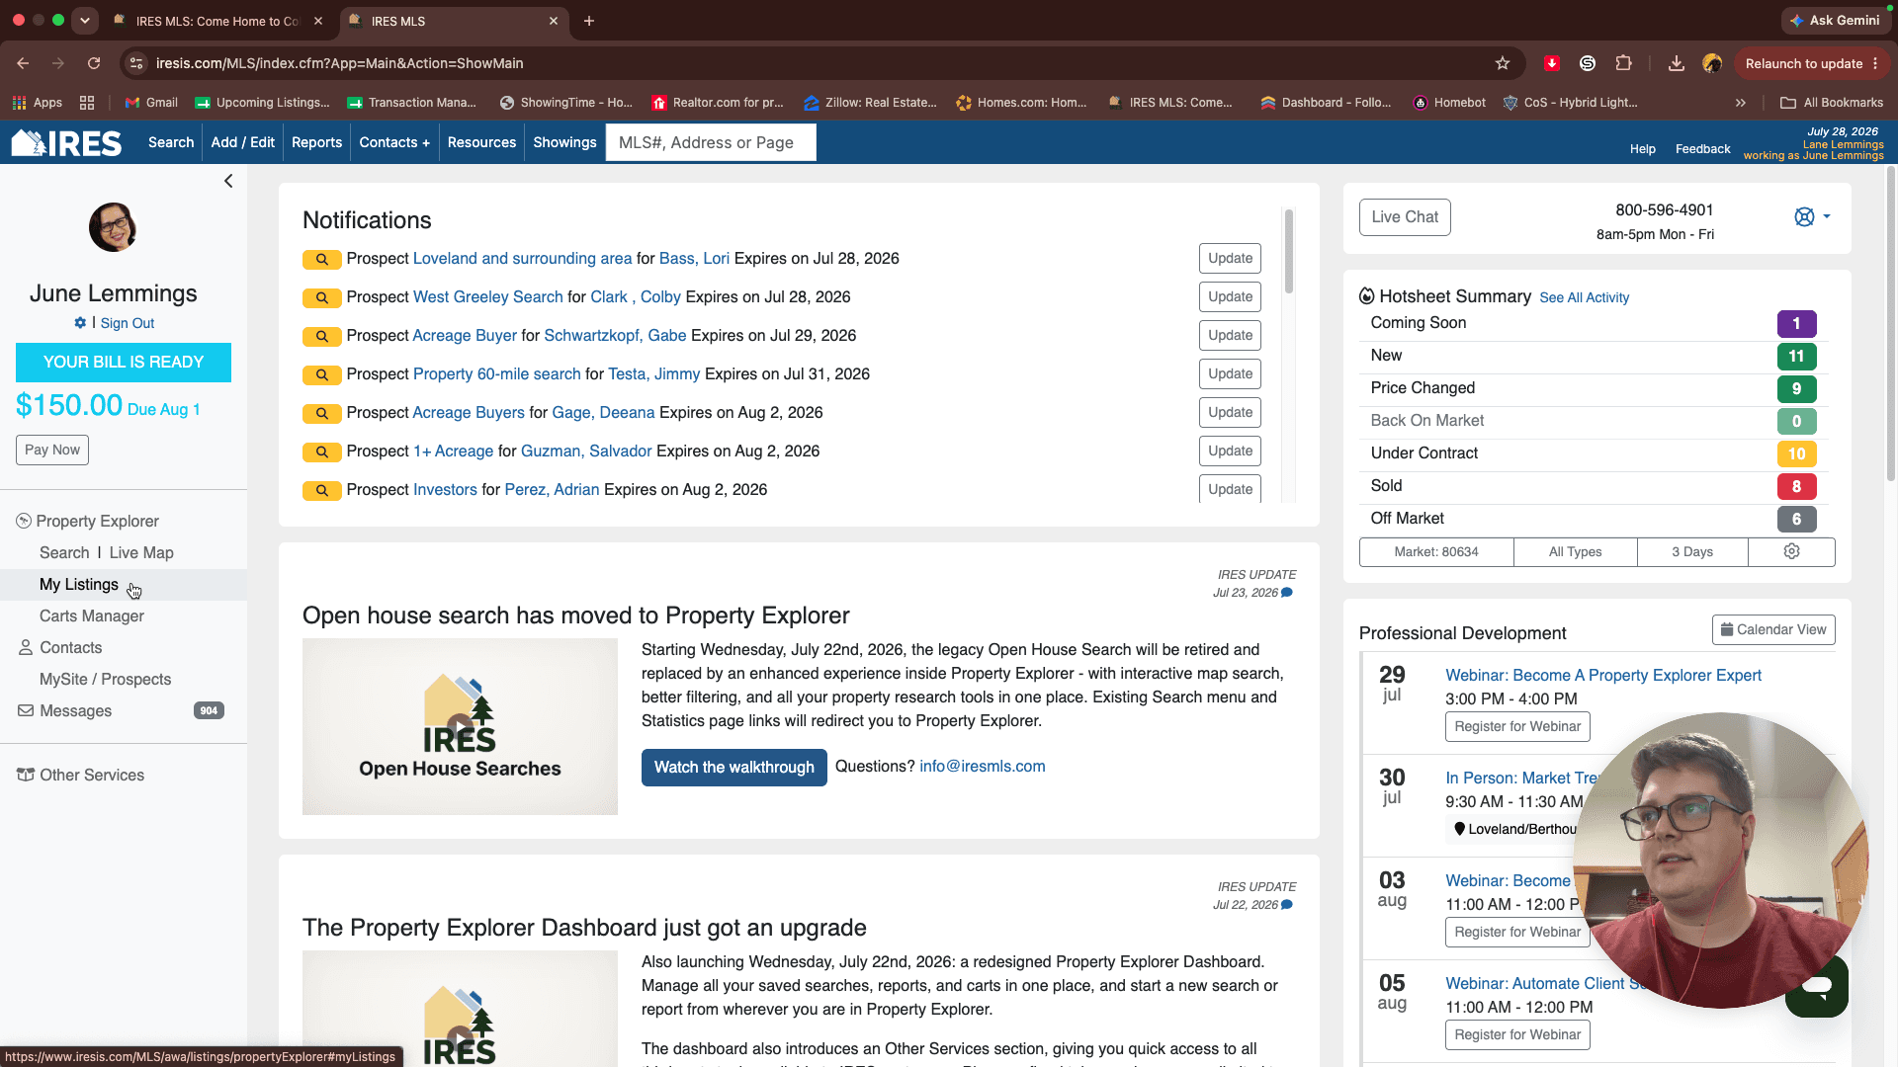Bookmark this page with star icon
1898x1067 pixels.
[1503, 63]
